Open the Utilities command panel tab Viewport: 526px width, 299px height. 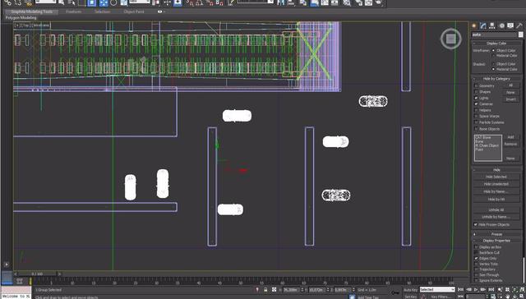519,25
